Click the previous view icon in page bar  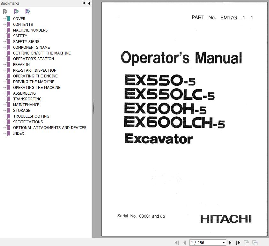(247, 242)
